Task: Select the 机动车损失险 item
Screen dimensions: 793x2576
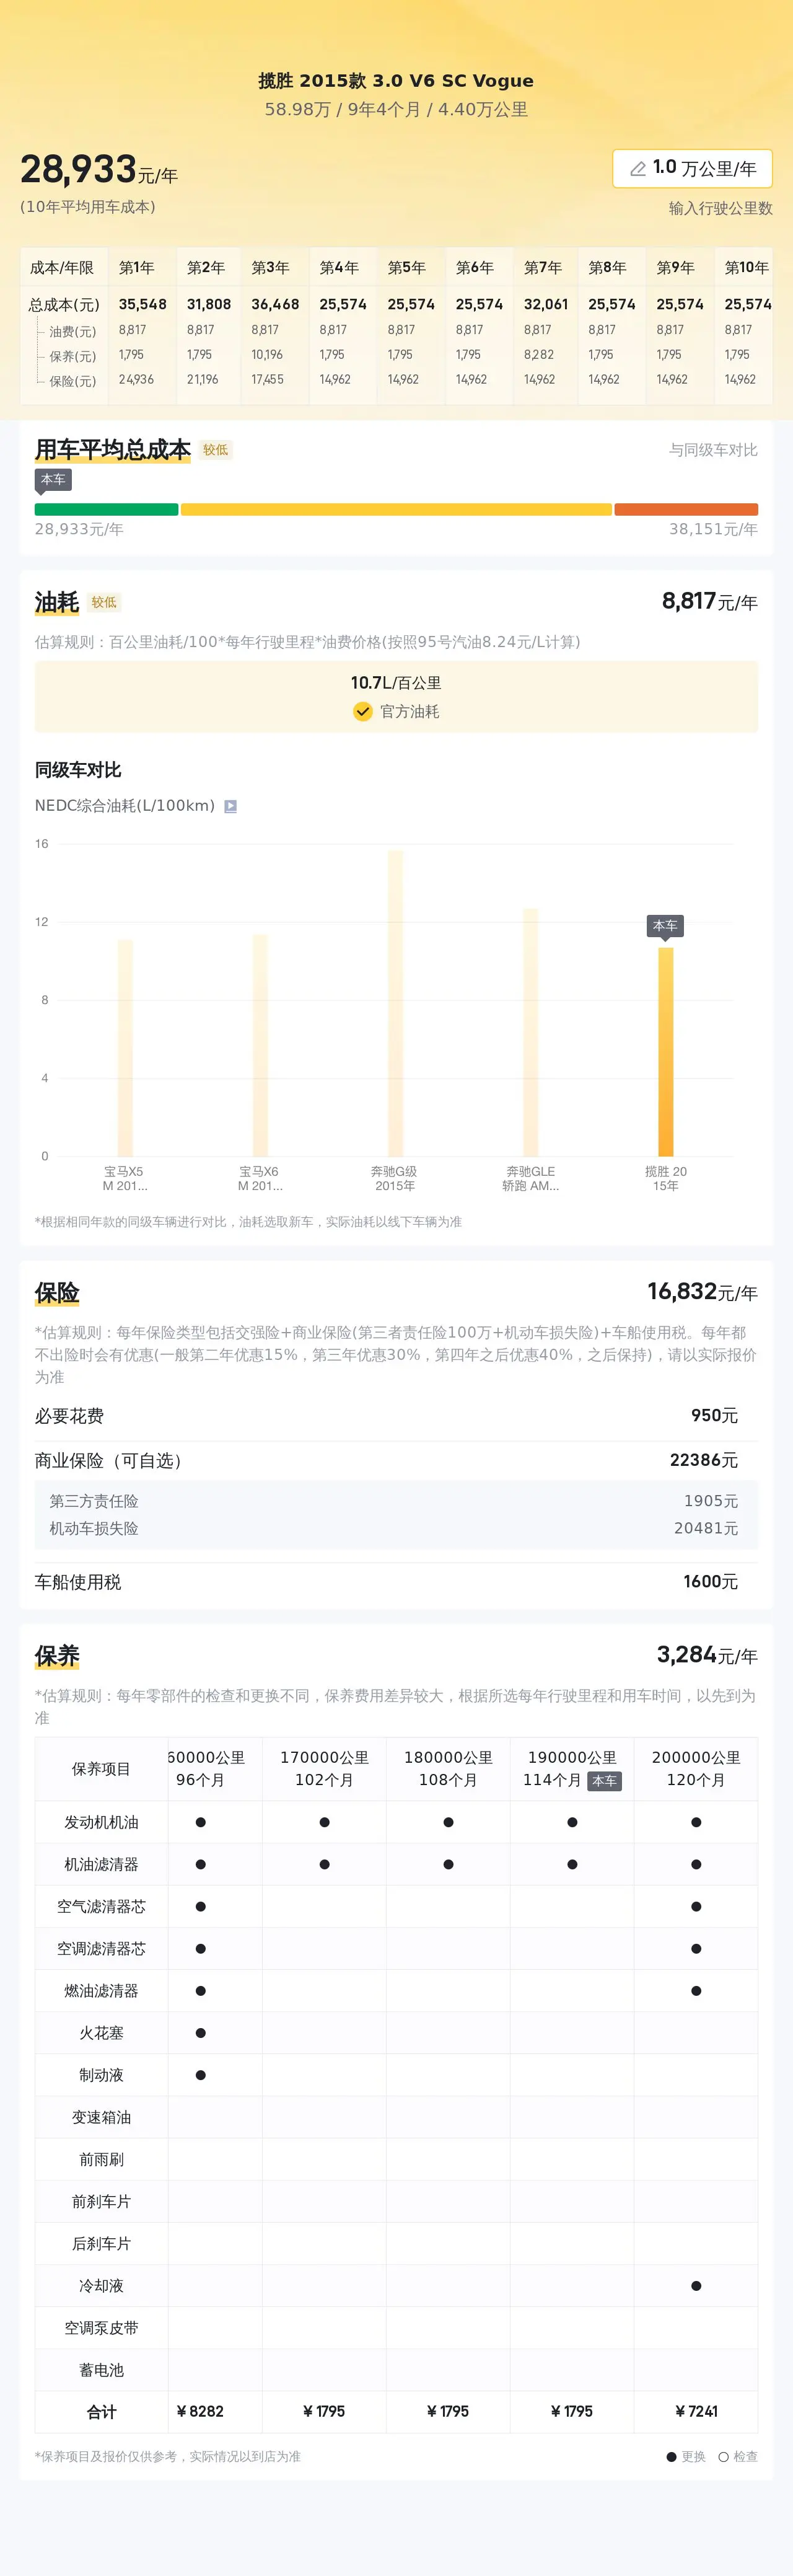Action: (x=396, y=1528)
